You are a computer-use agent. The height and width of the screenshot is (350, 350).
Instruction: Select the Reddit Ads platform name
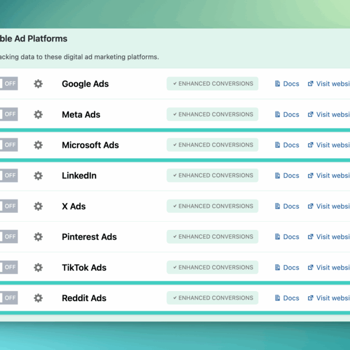coord(84,298)
